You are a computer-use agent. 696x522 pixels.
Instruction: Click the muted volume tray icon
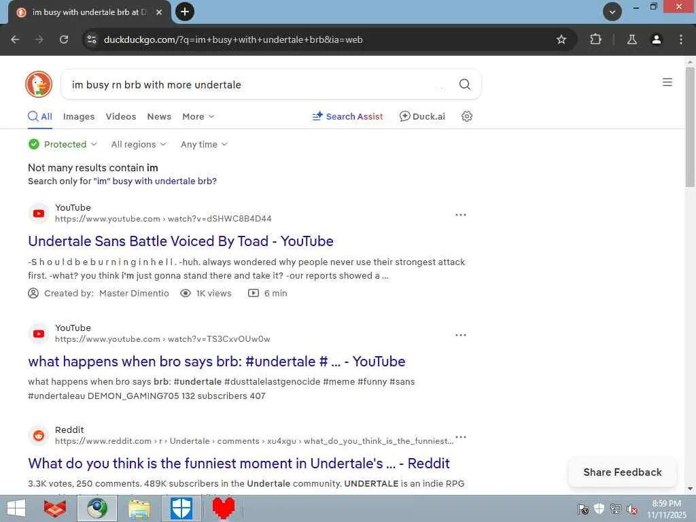pos(631,510)
